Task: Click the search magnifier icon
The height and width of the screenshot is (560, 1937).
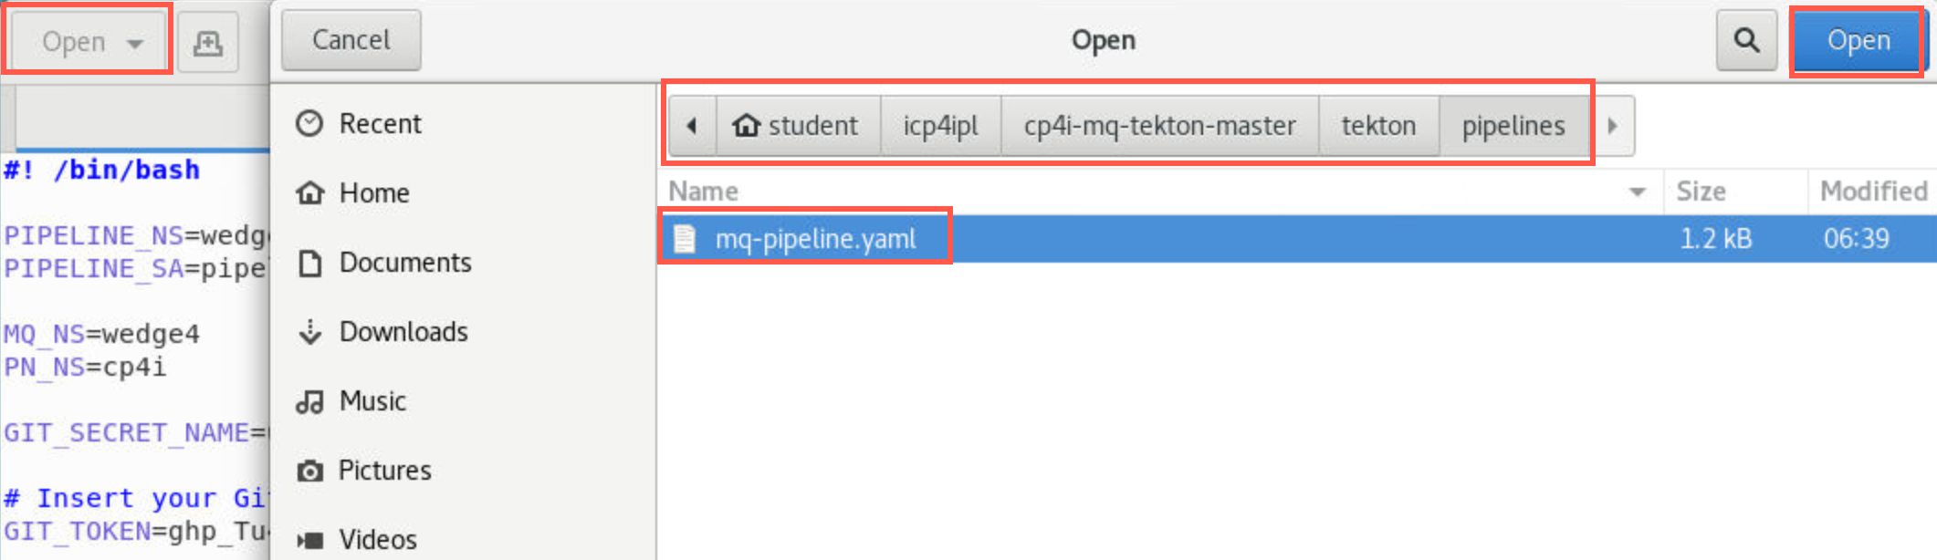Action: click(x=1746, y=40)
